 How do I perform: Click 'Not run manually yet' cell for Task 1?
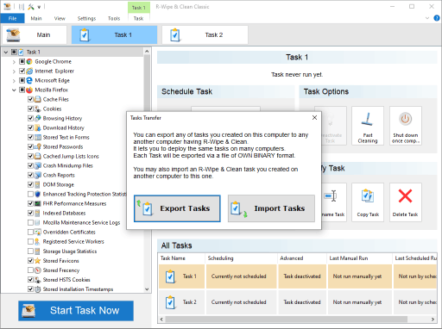click(x=360, y=276)
